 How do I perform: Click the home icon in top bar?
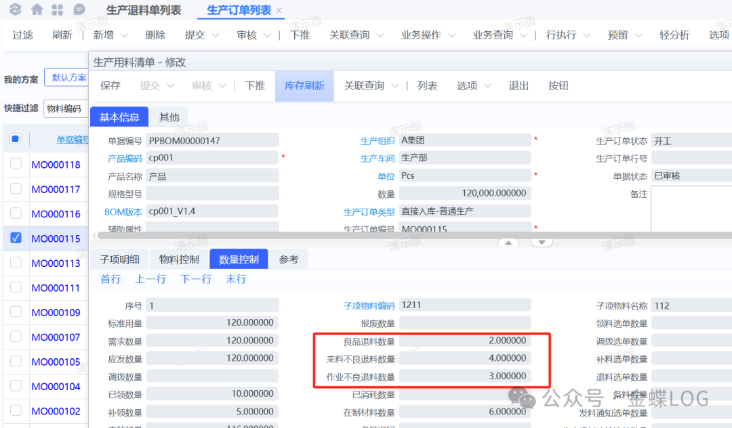click(x=37, y=9)
